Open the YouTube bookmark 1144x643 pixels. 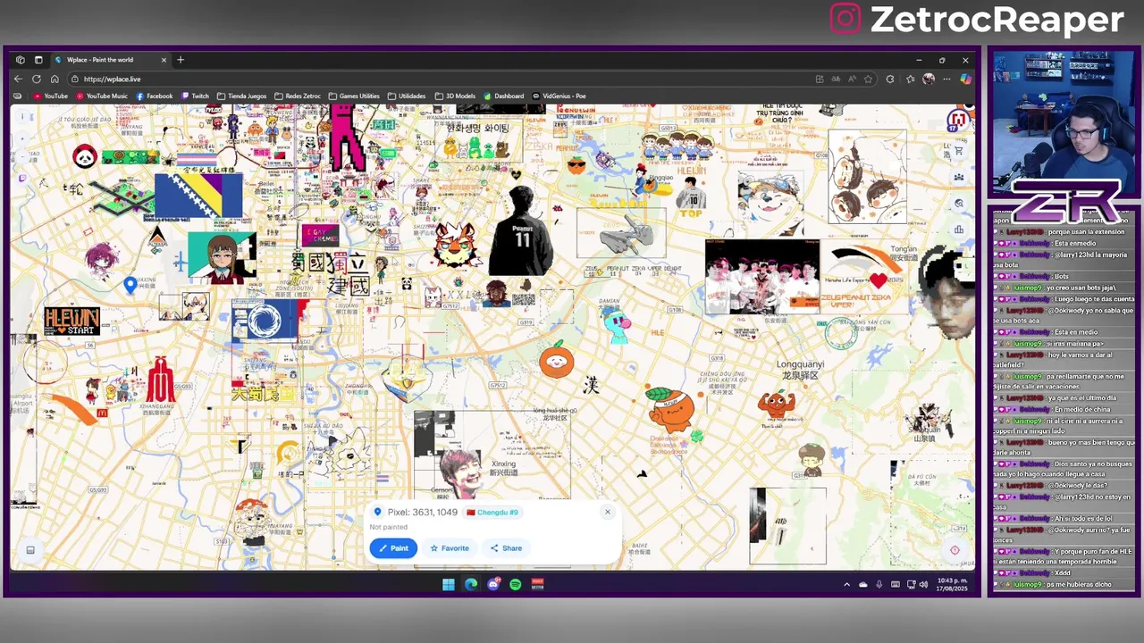click(50, 96)
